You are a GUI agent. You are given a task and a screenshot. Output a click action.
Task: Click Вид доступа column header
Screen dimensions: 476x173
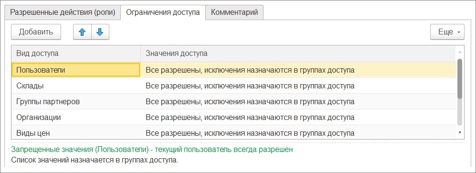76,54
